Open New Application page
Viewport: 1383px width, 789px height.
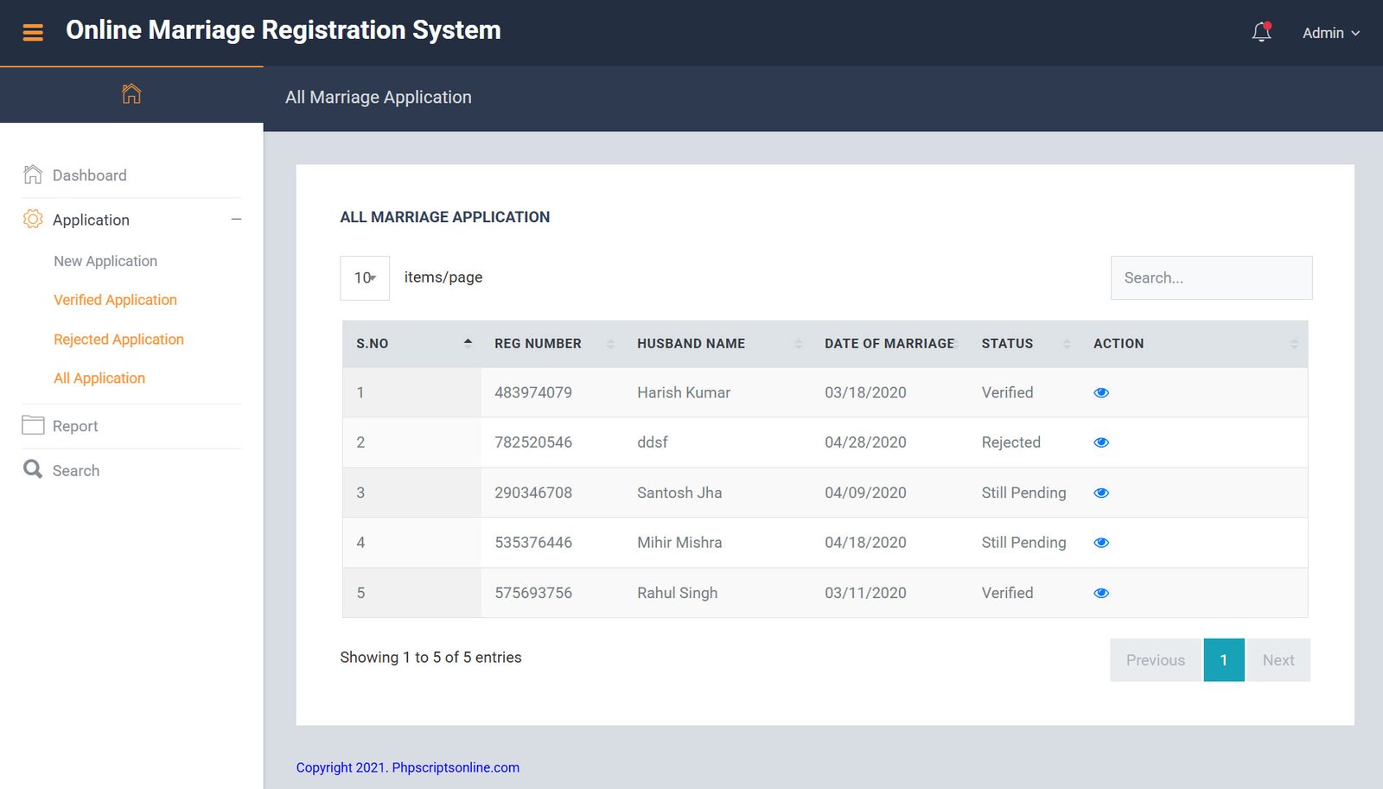click(105, 261)
